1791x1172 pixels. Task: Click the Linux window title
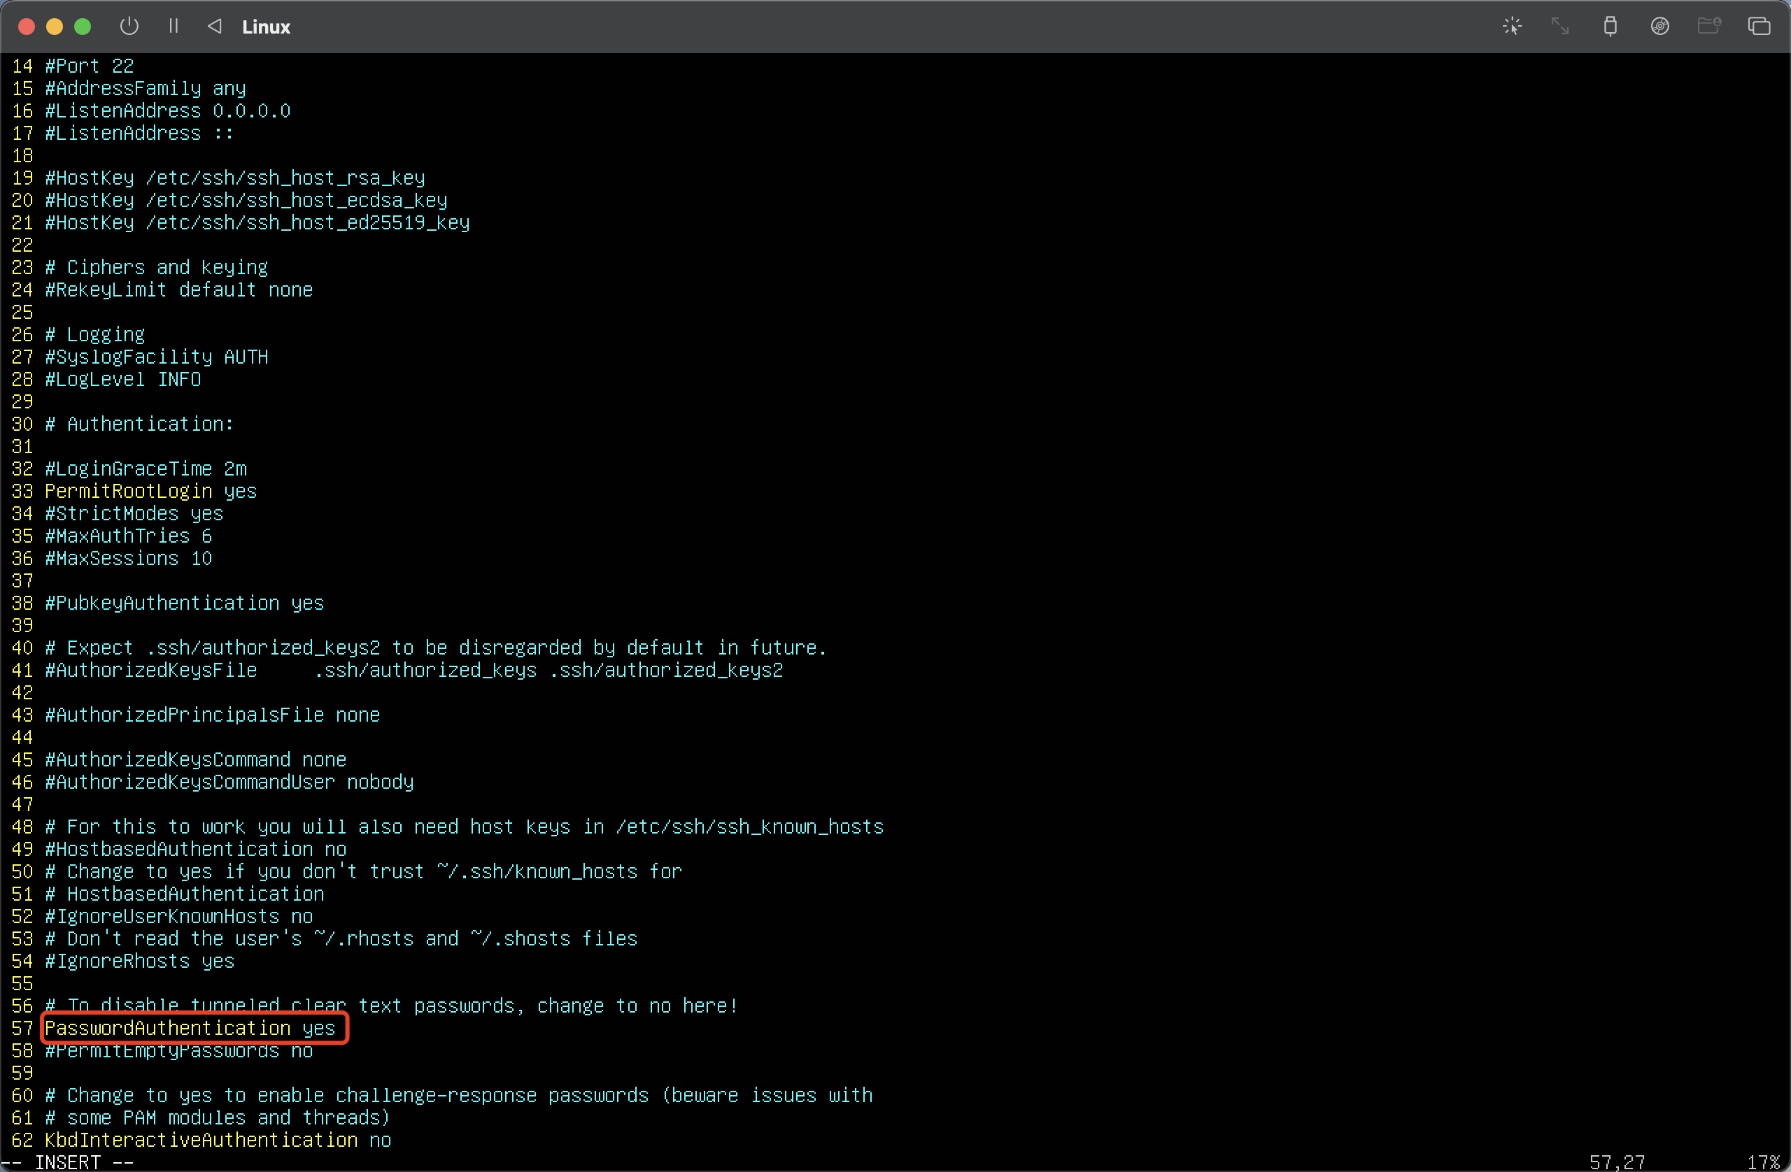pyautogui.click(x=266, y=27)
